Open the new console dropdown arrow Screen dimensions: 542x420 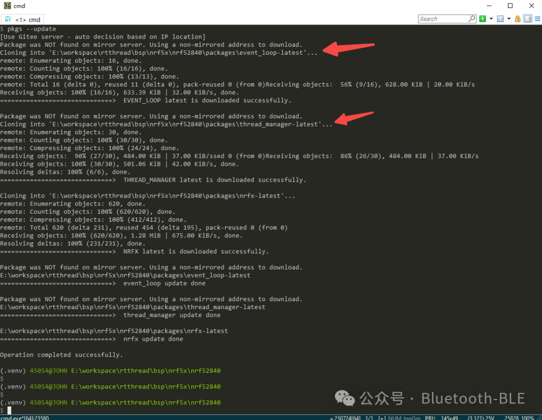point(491,19)
